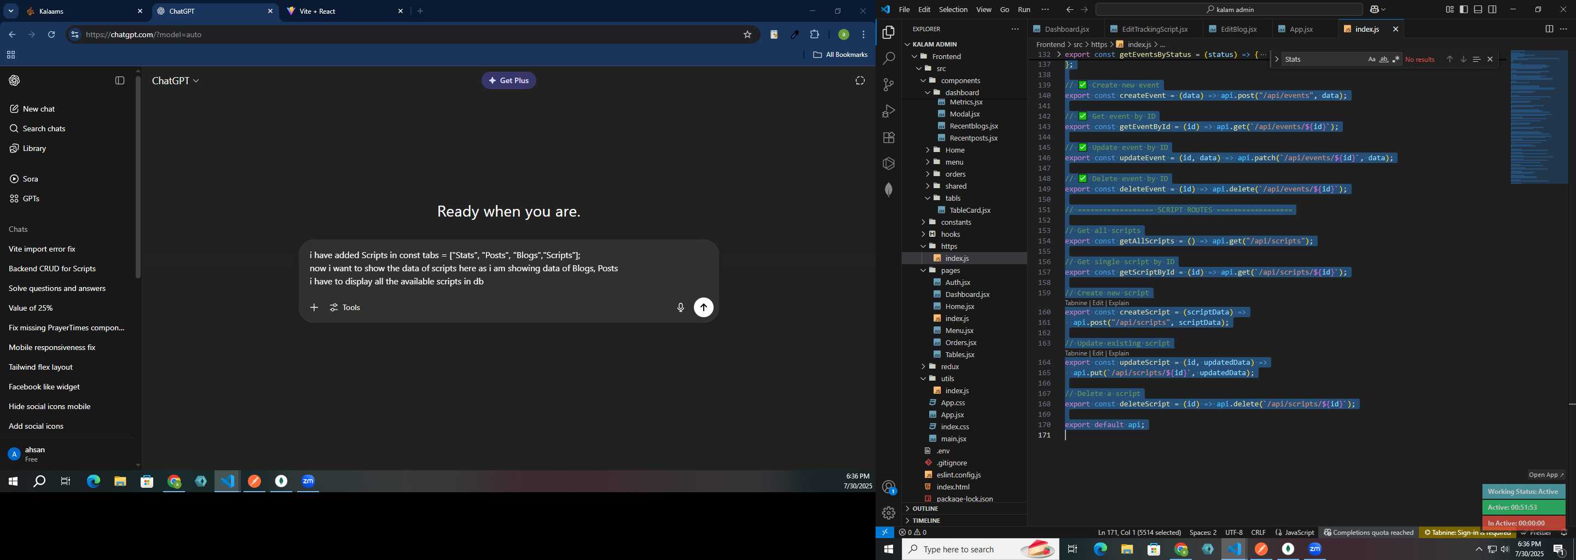Expand replace toggle arrow in find widget
1576x560 pixels.
(1276, 59)
